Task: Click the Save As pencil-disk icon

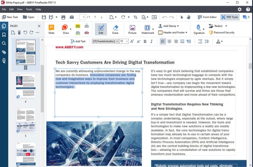Action: pos(51,17)
